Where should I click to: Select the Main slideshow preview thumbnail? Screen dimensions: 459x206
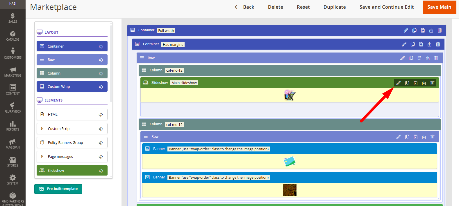tap(290, 95)
